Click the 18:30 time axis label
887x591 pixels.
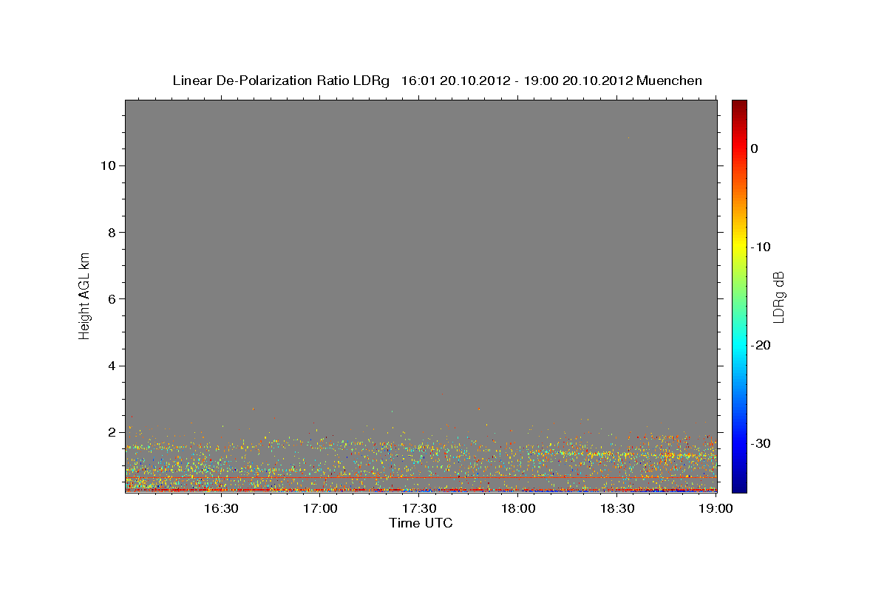(x=618, y=508)
